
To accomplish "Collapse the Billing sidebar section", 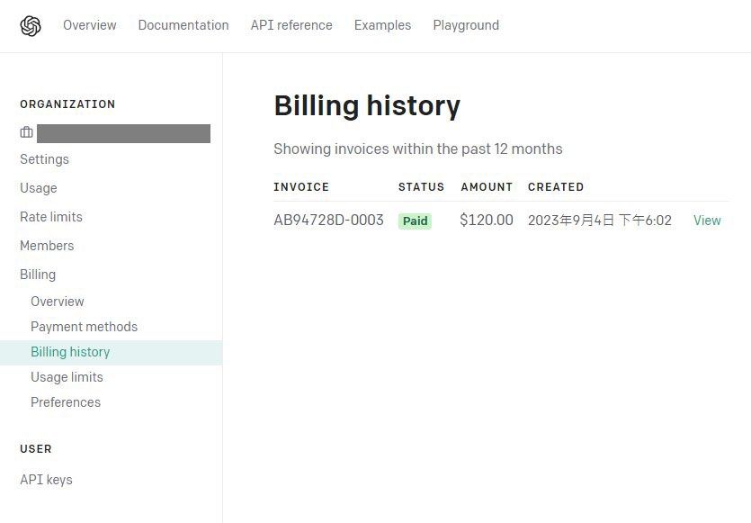I will click(x=38, y=275).
